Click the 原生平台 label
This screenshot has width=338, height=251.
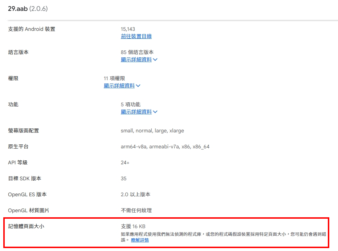pyautogui.click(x=18, y=147)
